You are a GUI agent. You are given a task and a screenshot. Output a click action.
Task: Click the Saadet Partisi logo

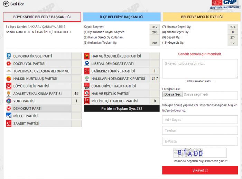click(x=9, y=123)
